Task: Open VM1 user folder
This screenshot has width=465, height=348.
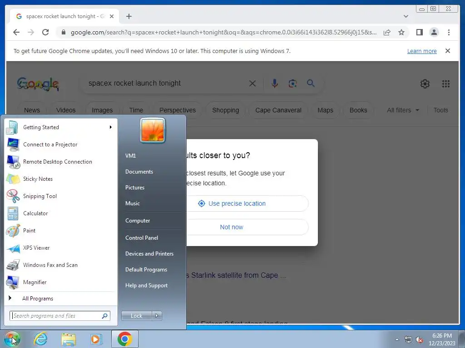Action: click(130, 156)
